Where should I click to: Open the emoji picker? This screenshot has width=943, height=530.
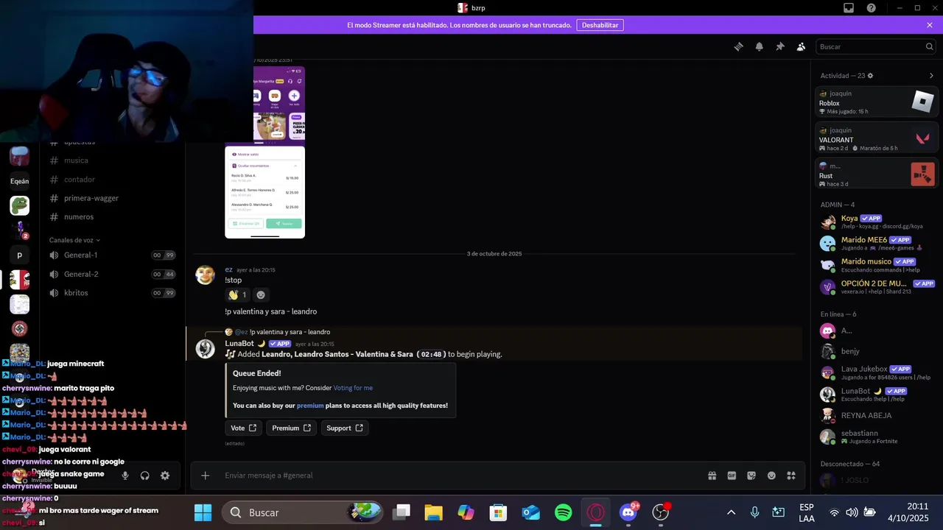point(771,476)
